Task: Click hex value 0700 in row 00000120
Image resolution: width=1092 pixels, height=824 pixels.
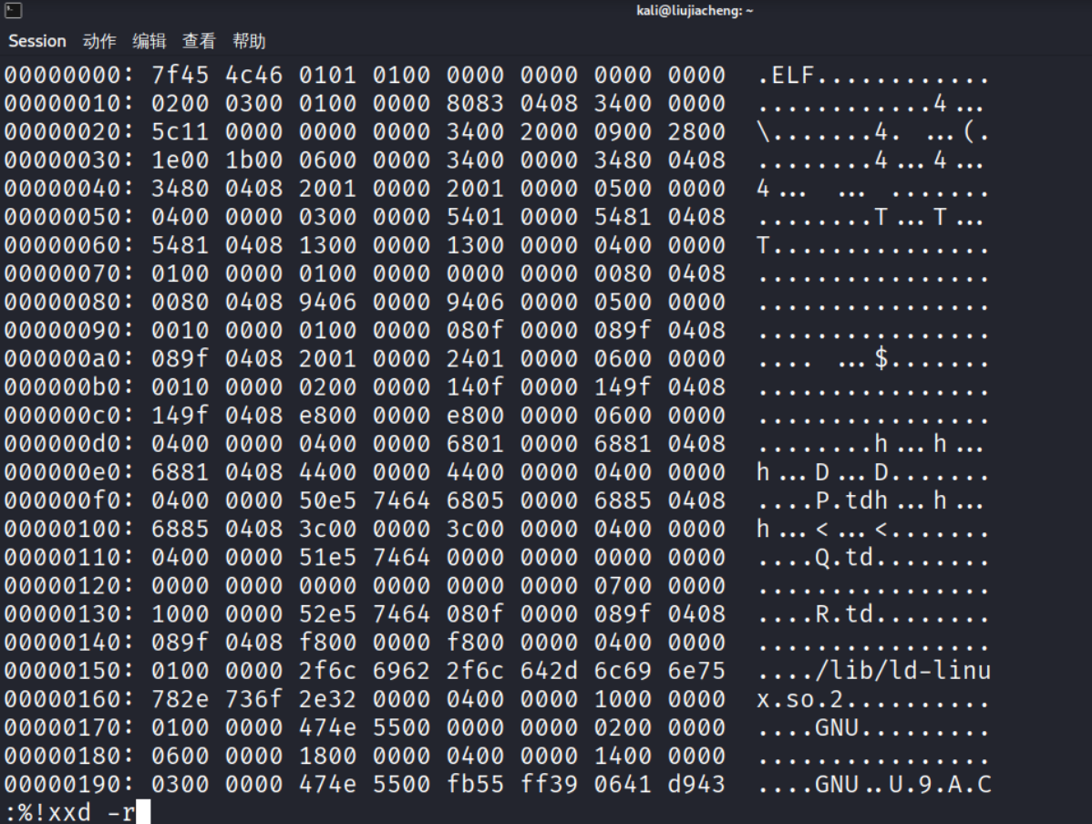Action: click(x=623, y=586)
